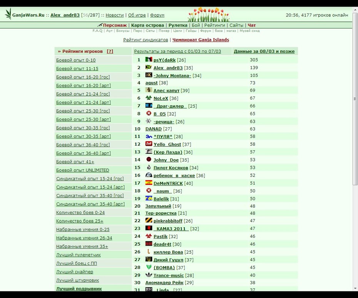This screenshot has width=358, height=298.
Task: Open Чемпионат Ganja Islands link
Action: [x=201, y=40]
